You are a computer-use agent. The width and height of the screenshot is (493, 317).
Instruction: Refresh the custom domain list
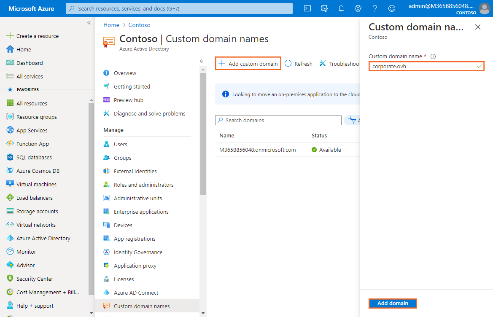point(299,64)
